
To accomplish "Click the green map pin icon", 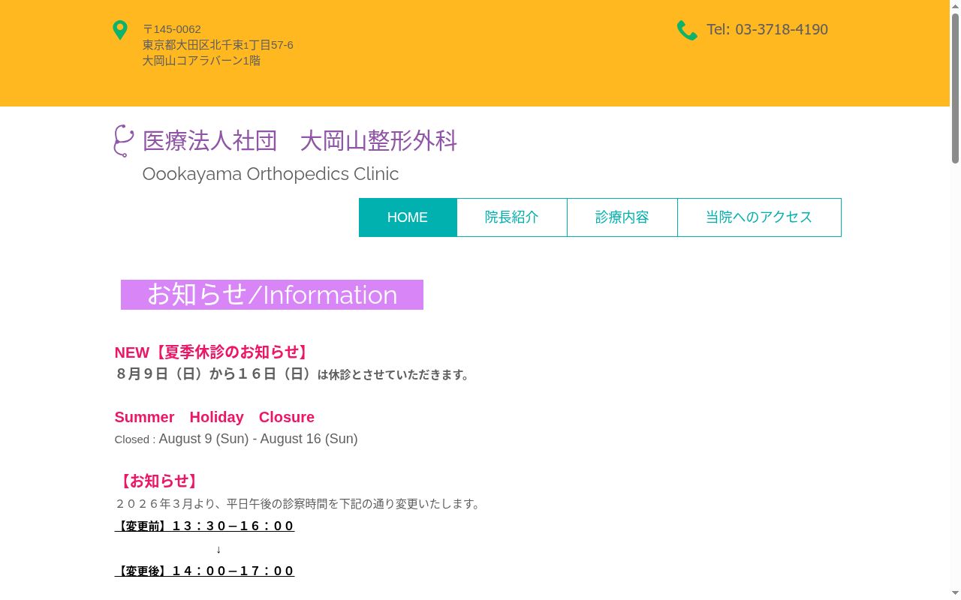I will pos(119,30).
